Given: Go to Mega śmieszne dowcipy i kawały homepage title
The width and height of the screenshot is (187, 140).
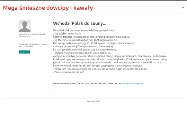Looking at the screenshot, I should [x=48, y=8].
